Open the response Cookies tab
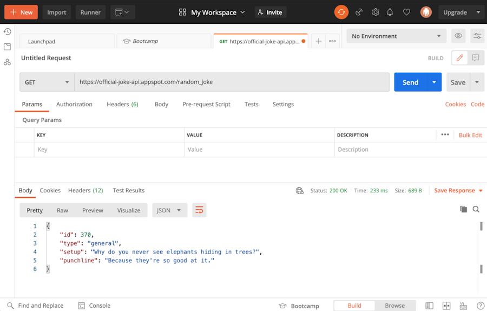The width and height of the screenshot is (487, 311). [x=50, y=190]
